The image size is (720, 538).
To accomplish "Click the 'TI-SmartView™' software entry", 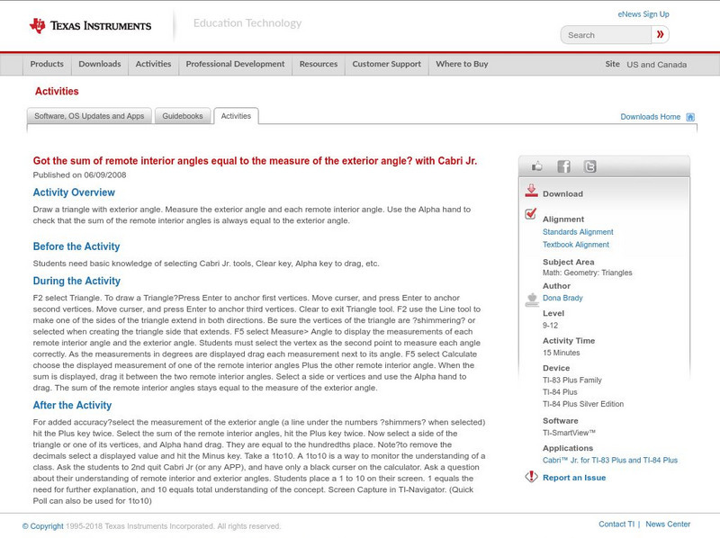I will (x=569, y=433).
